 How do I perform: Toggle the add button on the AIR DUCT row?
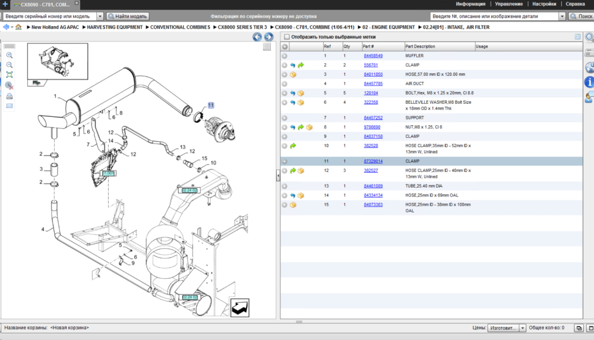[x=285, y=84]
